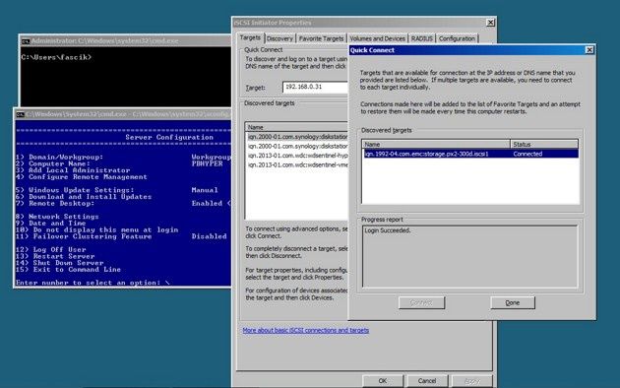Image resolution: width=620 pixels, height=388 pixels.
Task: Click the Log Off User option line
Action: click(50, 250)
